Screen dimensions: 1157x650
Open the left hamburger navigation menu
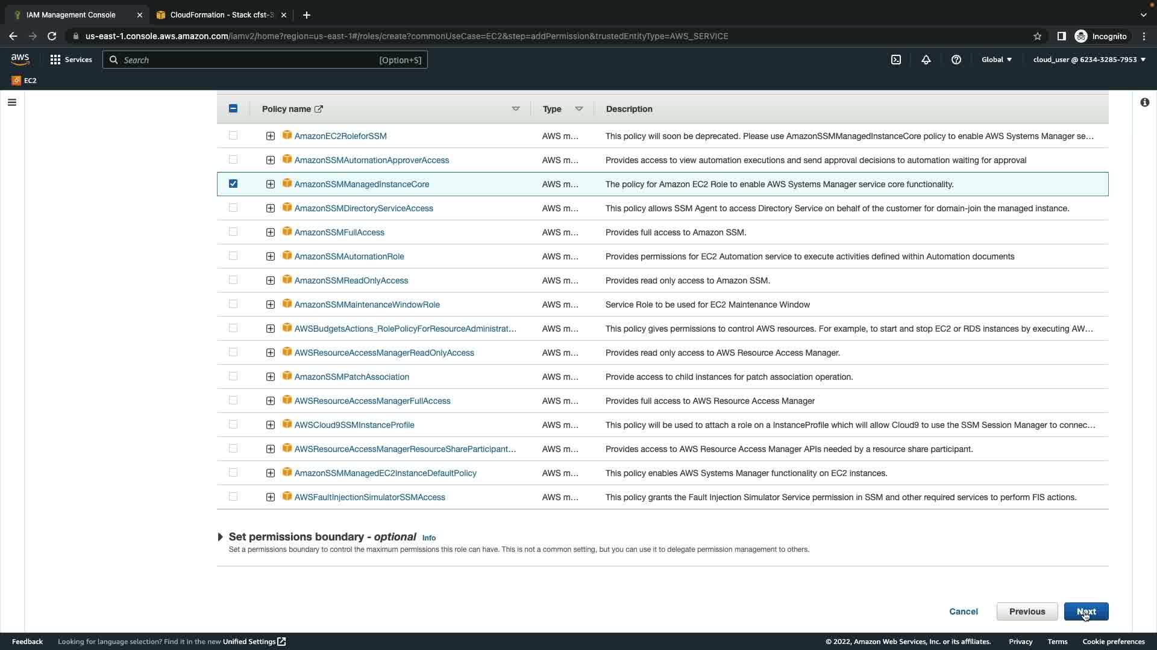click(11, 102)
